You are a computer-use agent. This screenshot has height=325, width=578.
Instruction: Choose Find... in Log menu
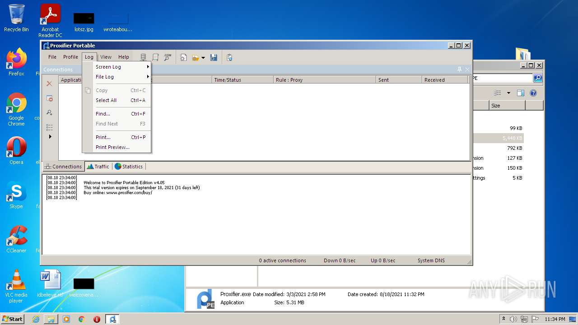(117, 114)
